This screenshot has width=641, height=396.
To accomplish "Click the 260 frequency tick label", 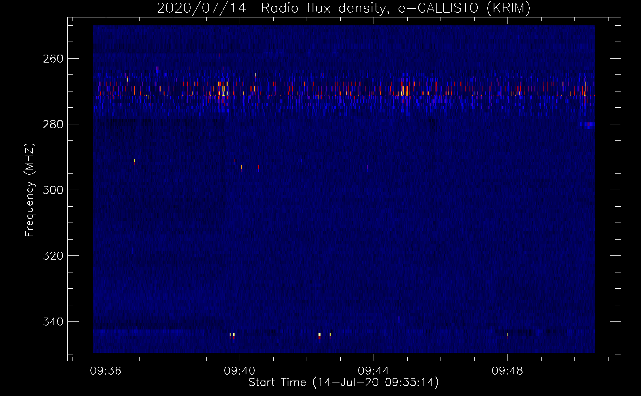I will pos(53,59).
